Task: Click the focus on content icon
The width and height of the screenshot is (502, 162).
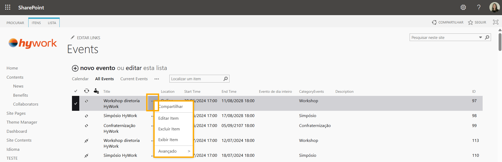Action: click(x=495, y=22)
